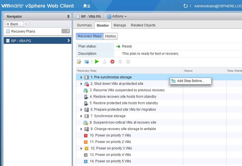Click the green Ready status arrow icon
This screenshot has width=242, height=166.
pos(118,46)
